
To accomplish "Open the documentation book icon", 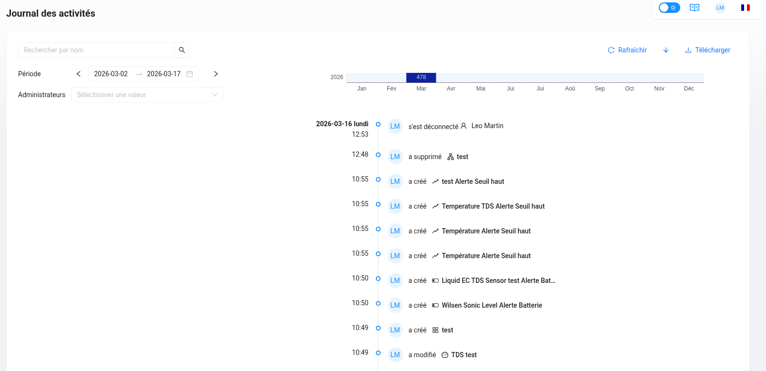I will pos(695,8).
